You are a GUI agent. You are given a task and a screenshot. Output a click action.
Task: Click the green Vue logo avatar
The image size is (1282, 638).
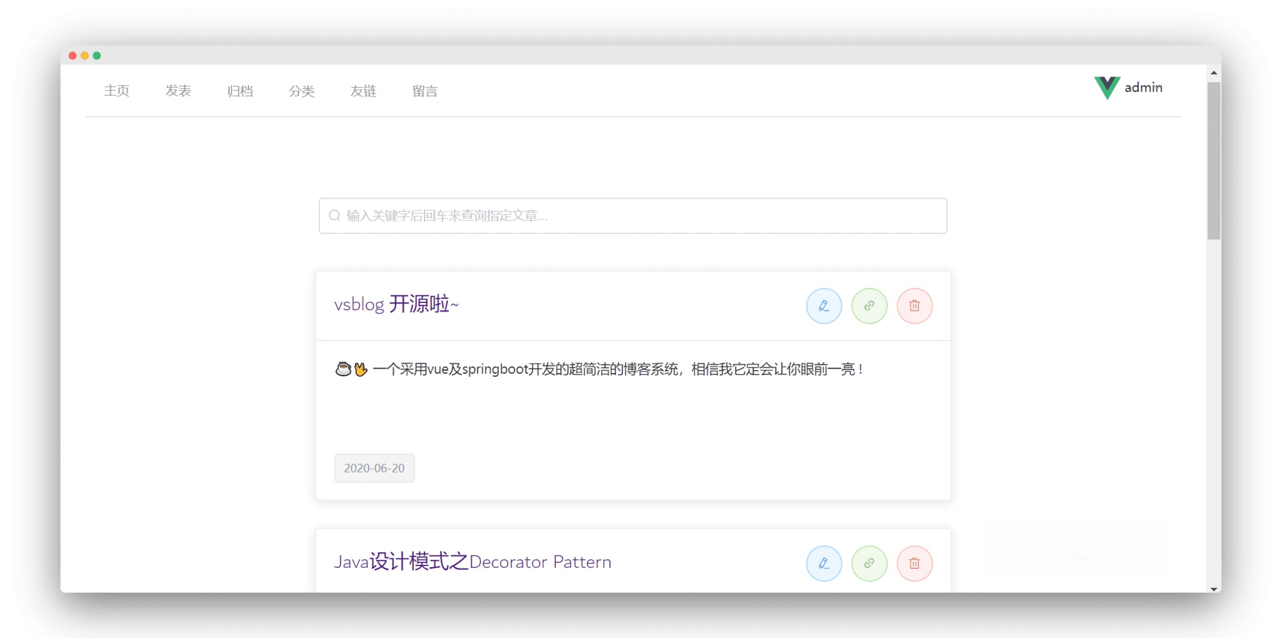pos(1106,88)
